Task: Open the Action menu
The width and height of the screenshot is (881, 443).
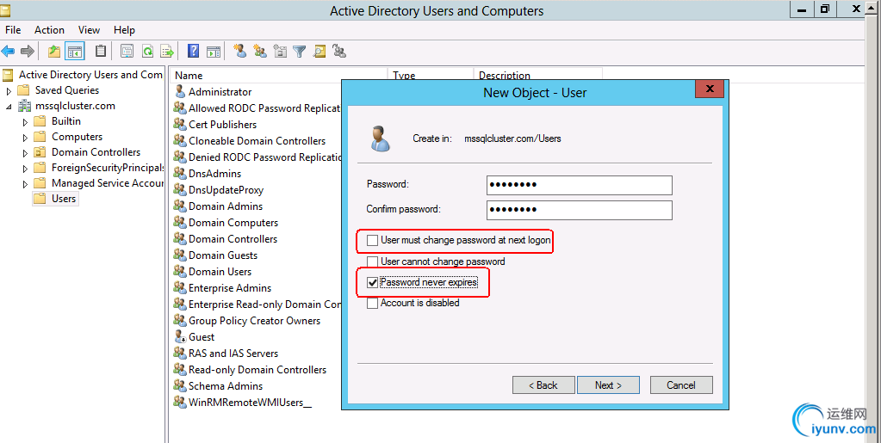Action: pos(49,30)
